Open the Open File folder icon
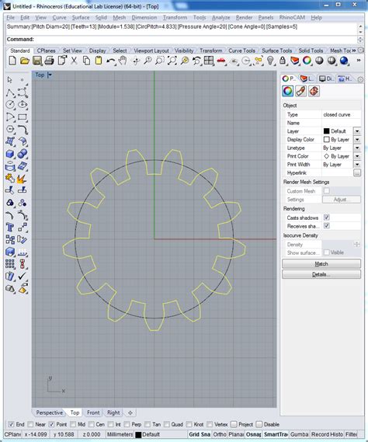This screenshot has width=368, height=442. (25, 61)
